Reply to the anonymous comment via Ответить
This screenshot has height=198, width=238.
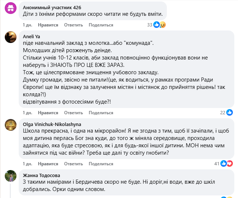point(73,25)
